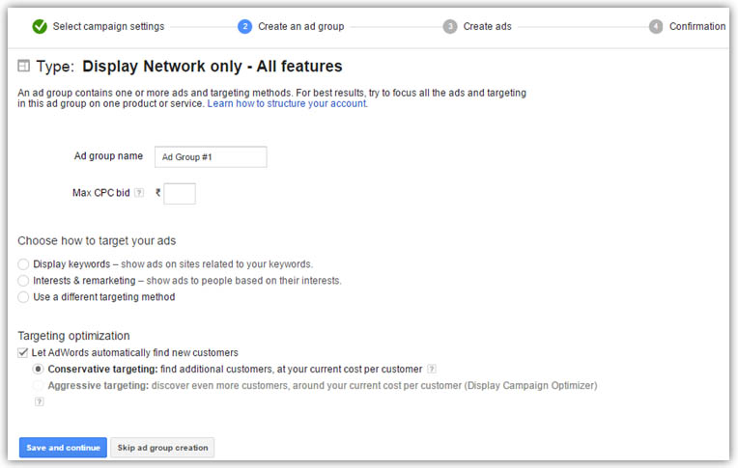
Task: Open Learn how to structure your account link
Action: click(287, 103)
